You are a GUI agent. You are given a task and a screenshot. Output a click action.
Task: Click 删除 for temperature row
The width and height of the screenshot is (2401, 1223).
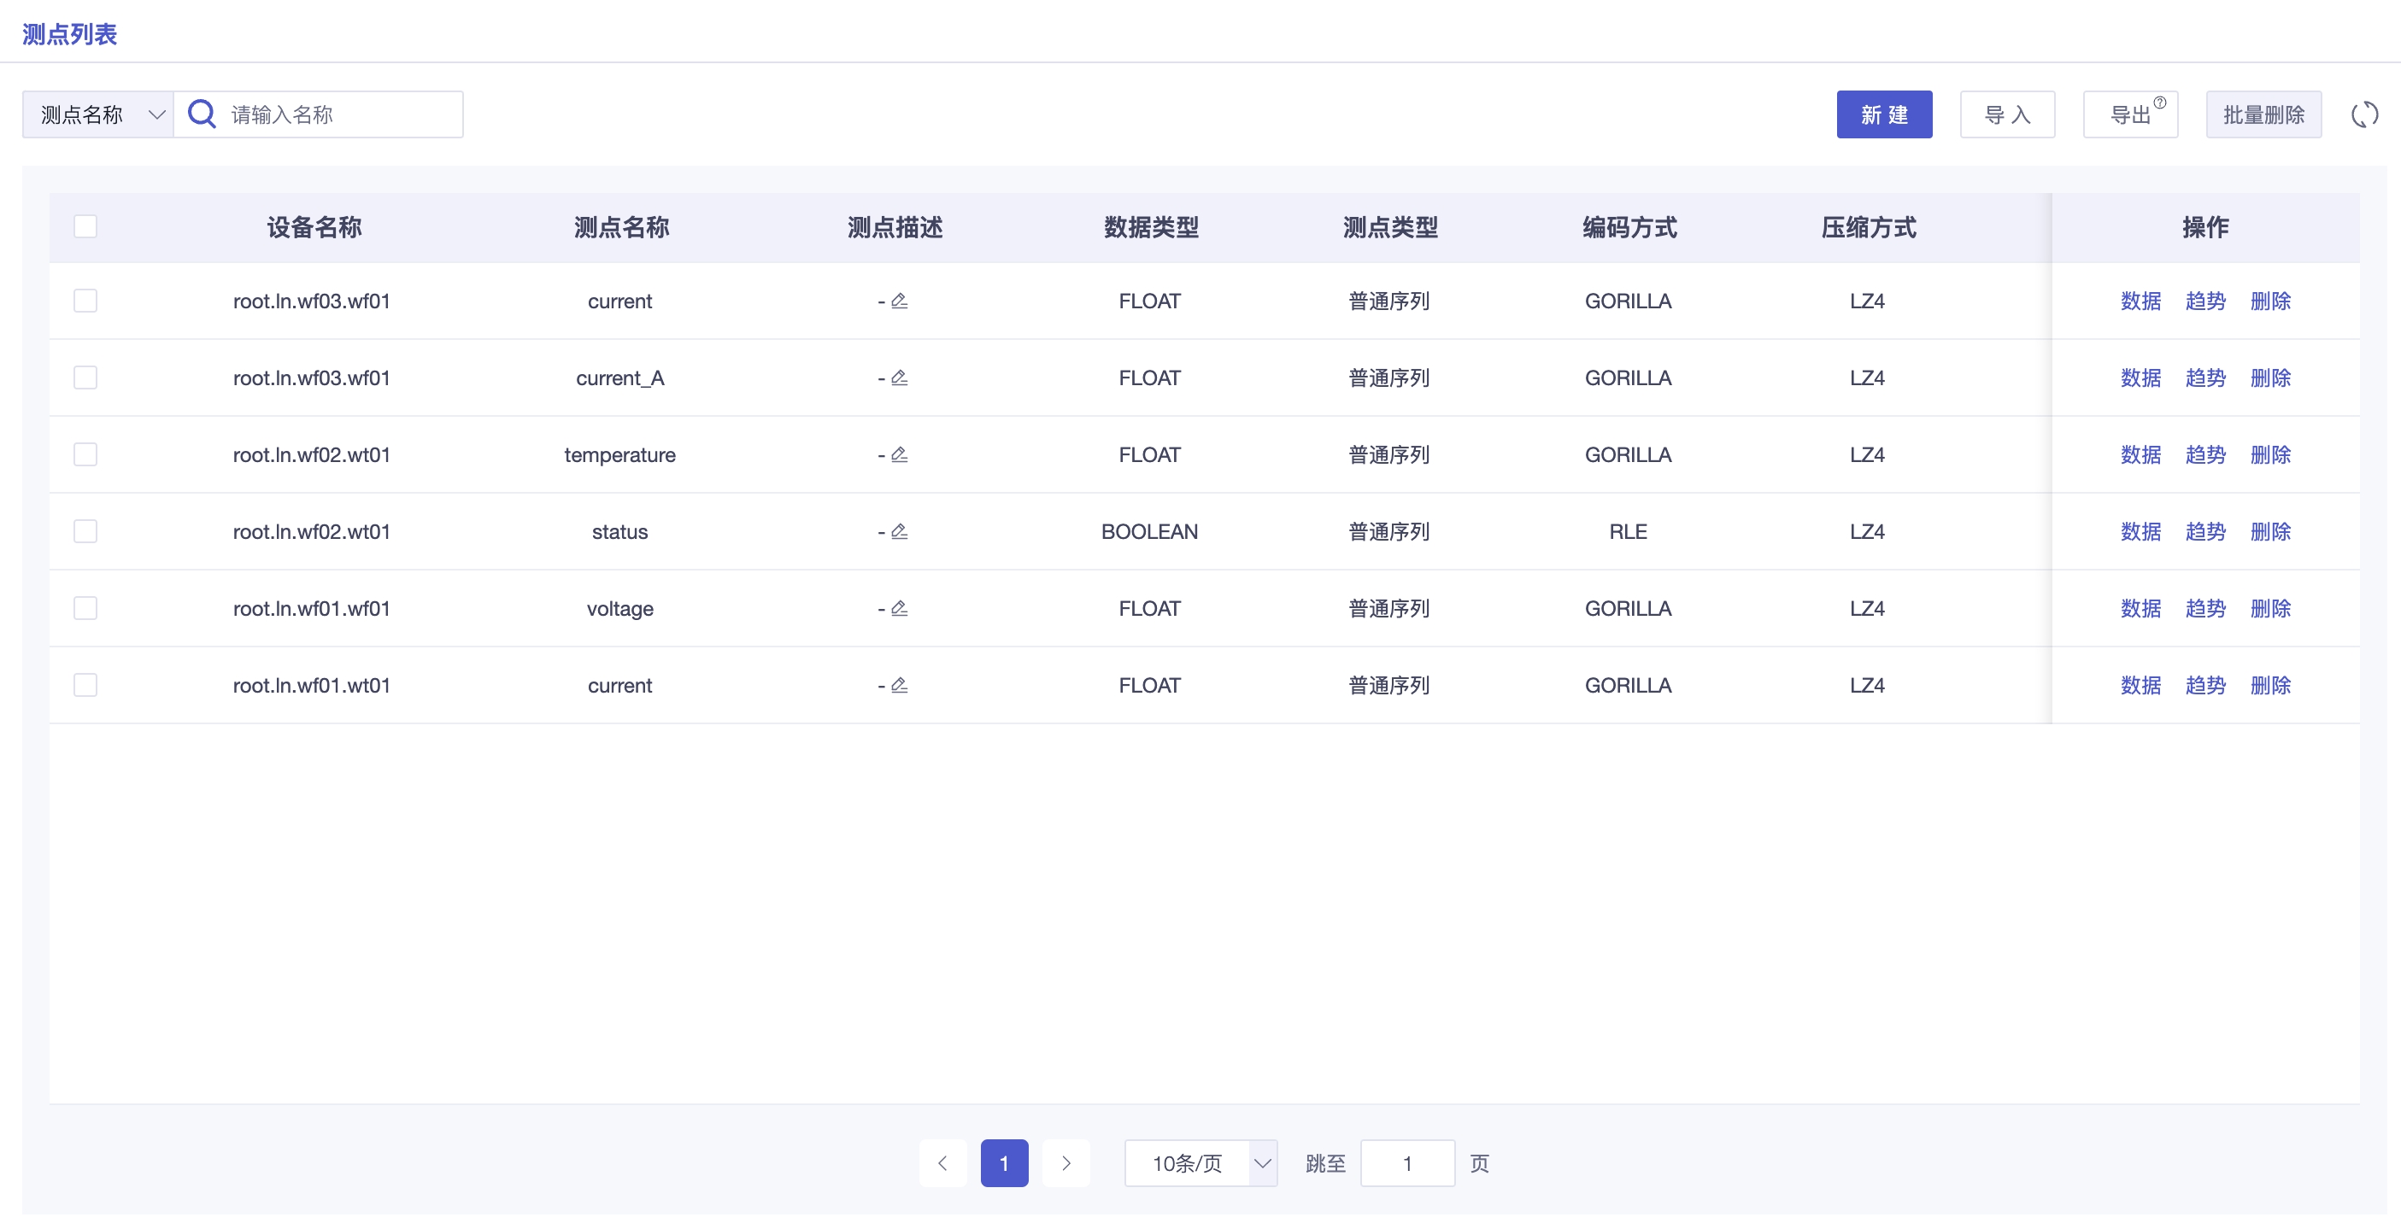coord(2269,454)
